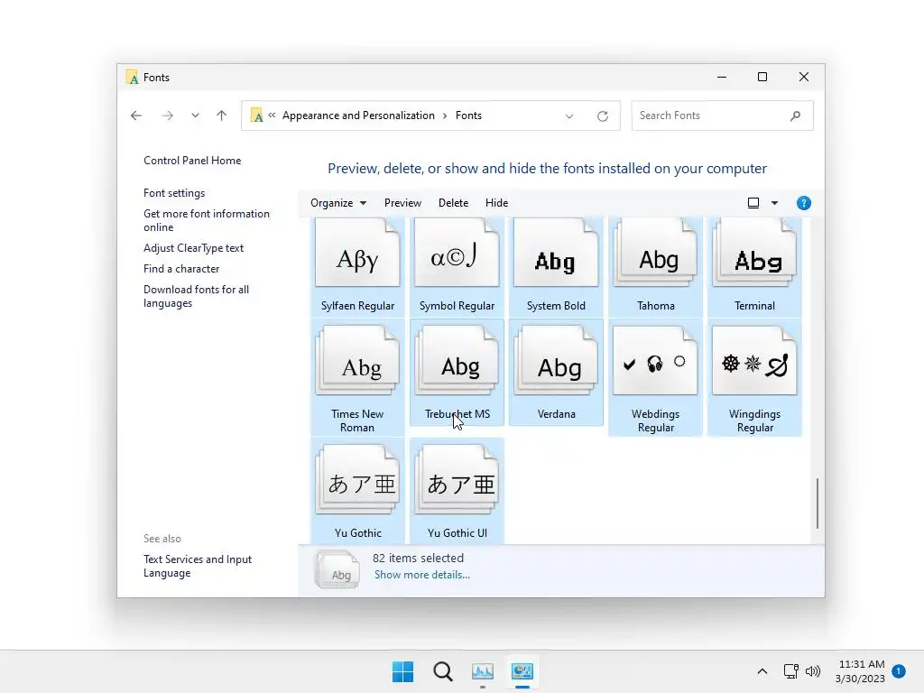
Task: Go up one level with the up arrow
Action: point(222,115)
